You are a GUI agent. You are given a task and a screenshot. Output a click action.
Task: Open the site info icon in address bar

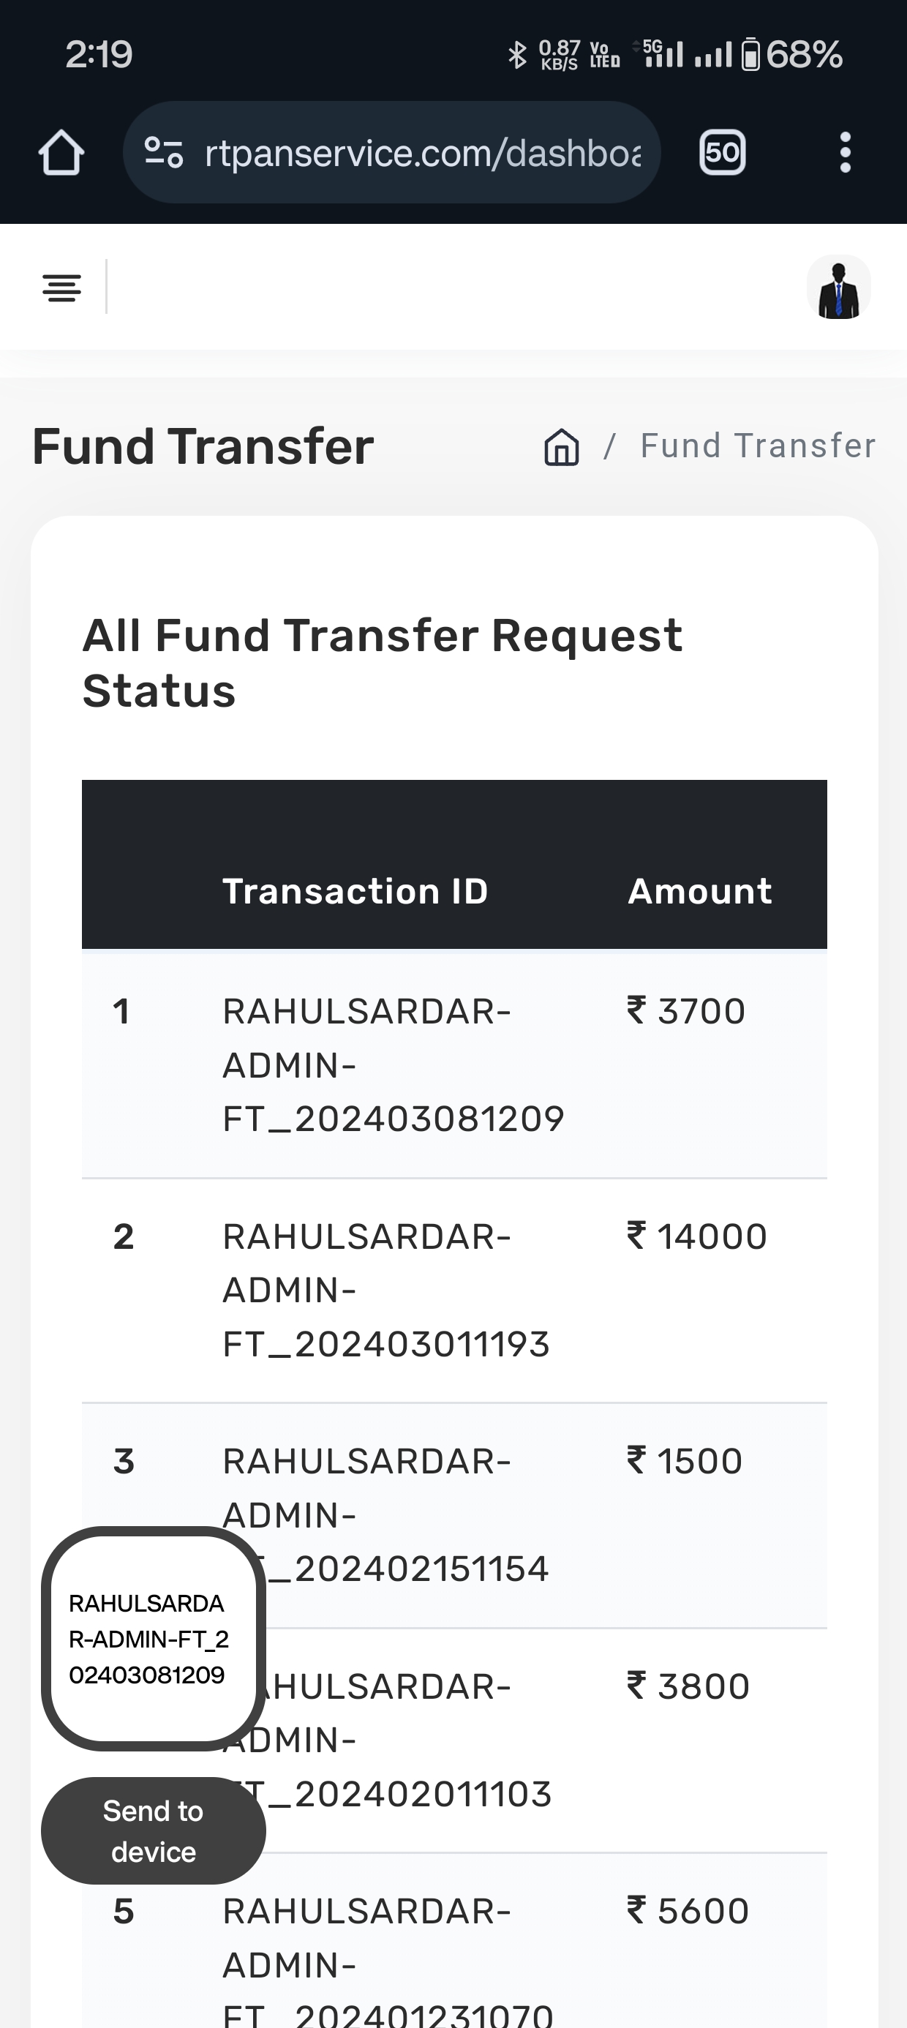pyautogui.click(x=164, y=152)
